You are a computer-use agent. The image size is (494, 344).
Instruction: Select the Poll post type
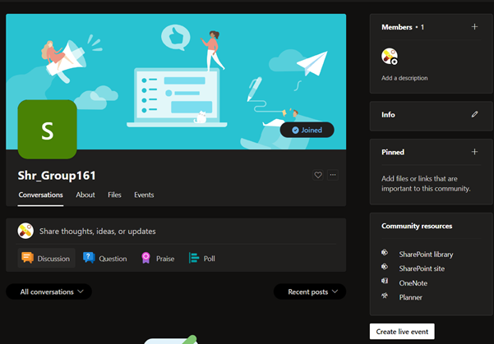pos(202,258)
